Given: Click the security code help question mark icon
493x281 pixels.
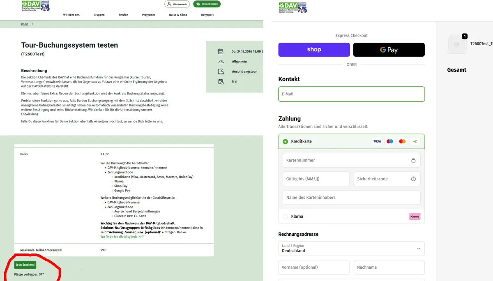Looking at the screenshot, I should click(413, 179).
